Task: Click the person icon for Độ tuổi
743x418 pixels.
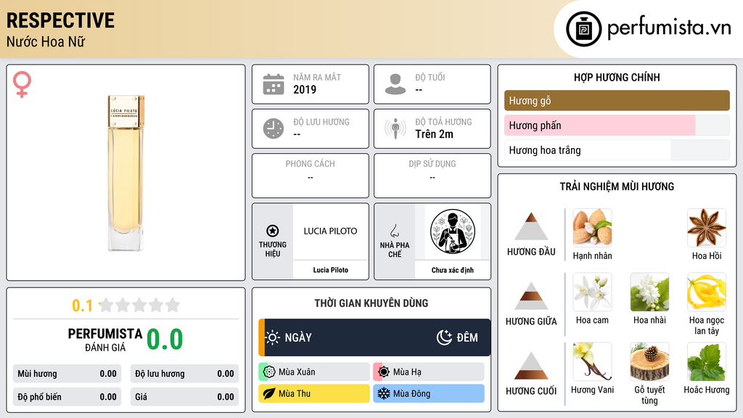Action: [x=395, y=84]
